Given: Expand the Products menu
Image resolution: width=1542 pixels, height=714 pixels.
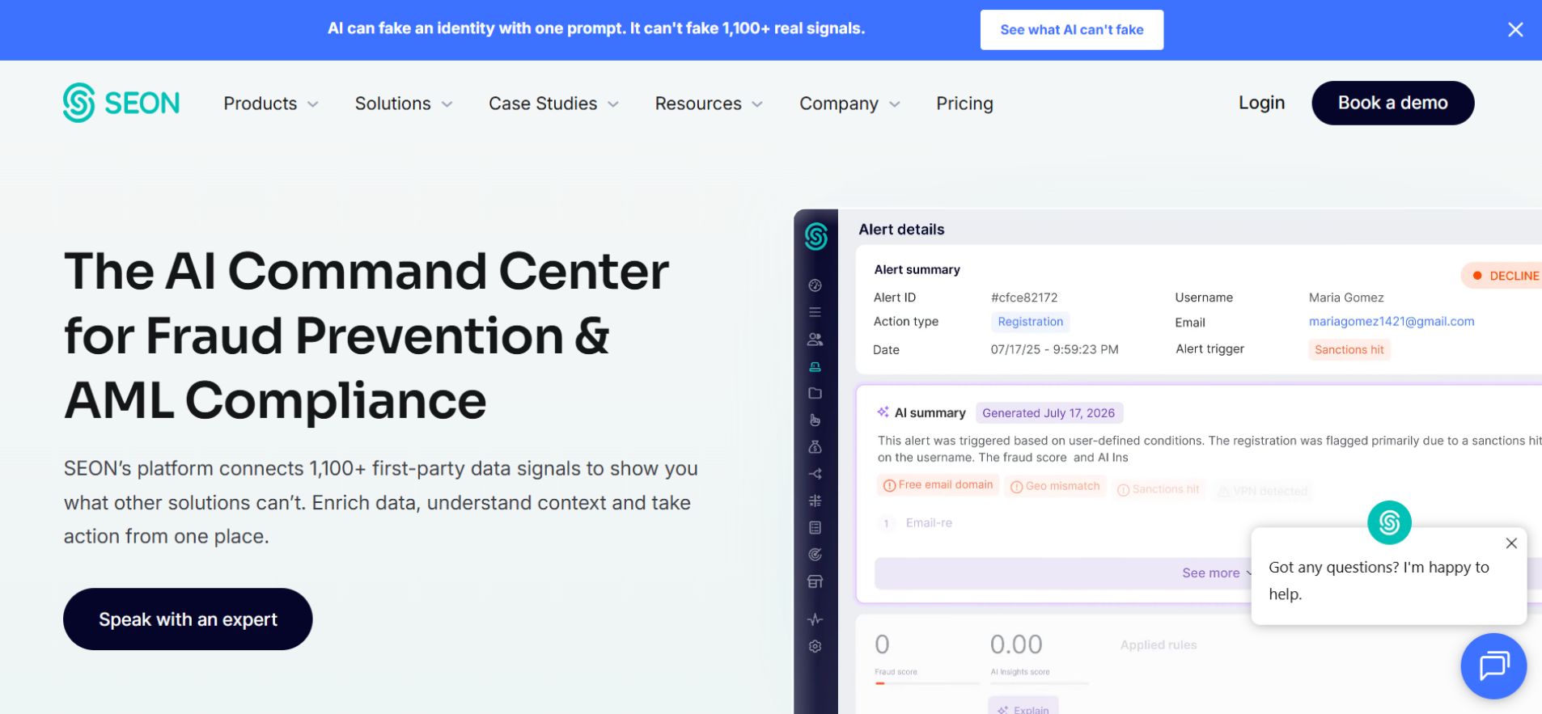Looking at the screenshot, I should click(271, 104).
